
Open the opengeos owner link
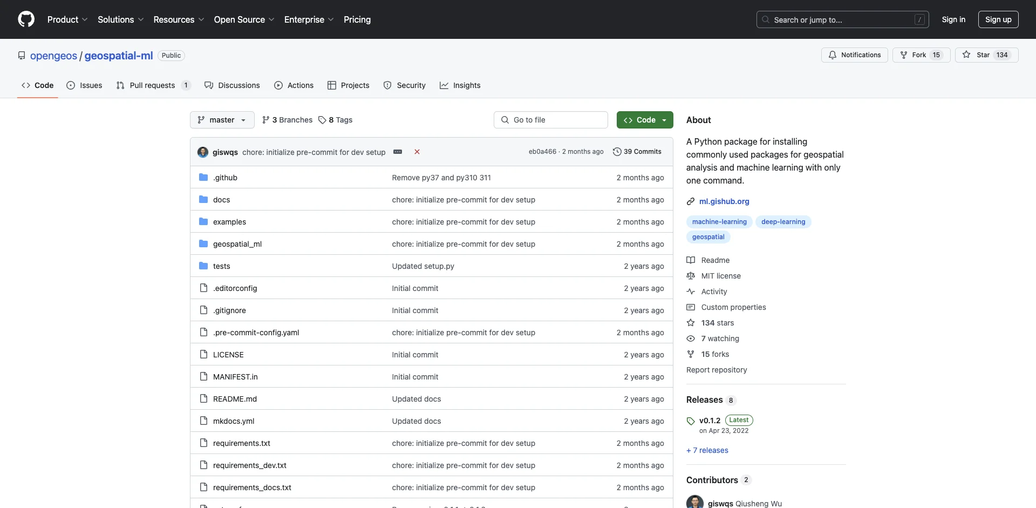click(53, 56)
